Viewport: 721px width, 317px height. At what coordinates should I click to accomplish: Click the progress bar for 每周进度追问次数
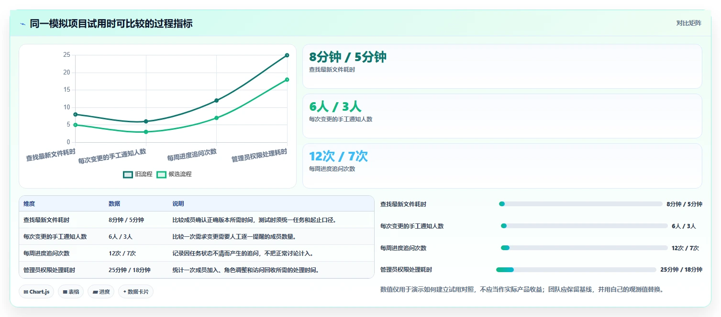click(x=584, y=248)
